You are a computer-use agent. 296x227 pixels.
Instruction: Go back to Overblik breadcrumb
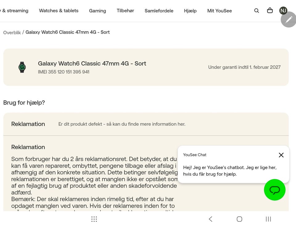tap(12, 32)
